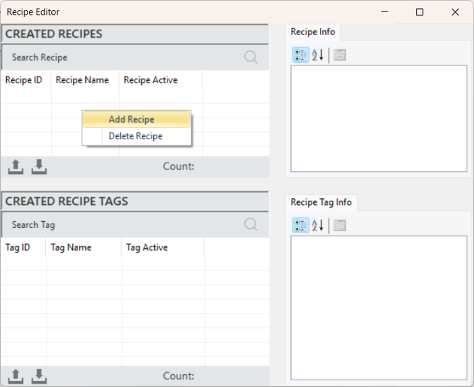Toggle Categorized view in Recipe Info

coord(300,55)
